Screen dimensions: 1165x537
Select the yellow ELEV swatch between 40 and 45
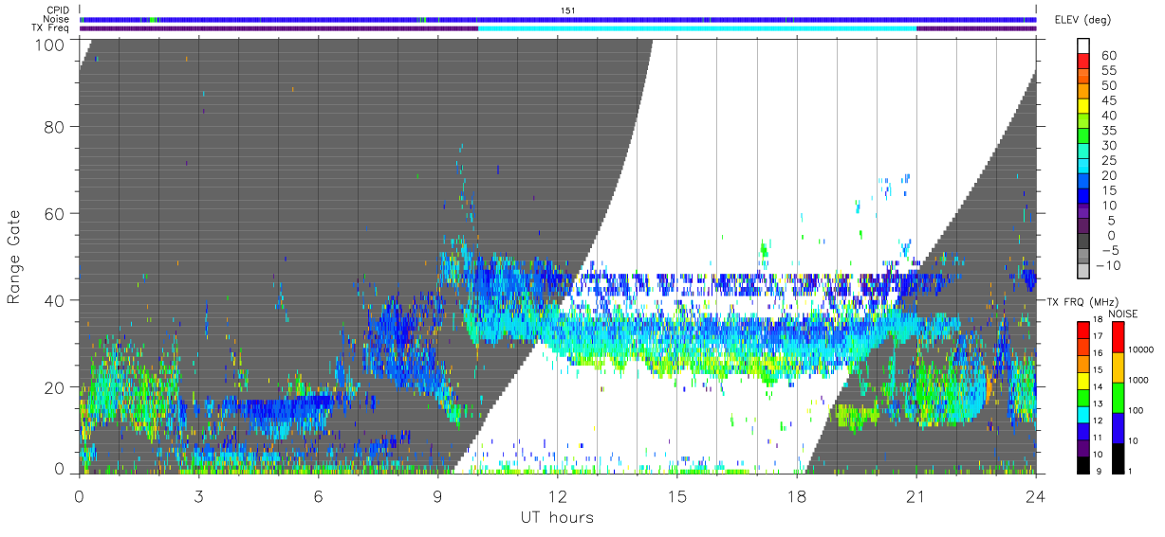pyautogui.click(x=1083, y=107)
